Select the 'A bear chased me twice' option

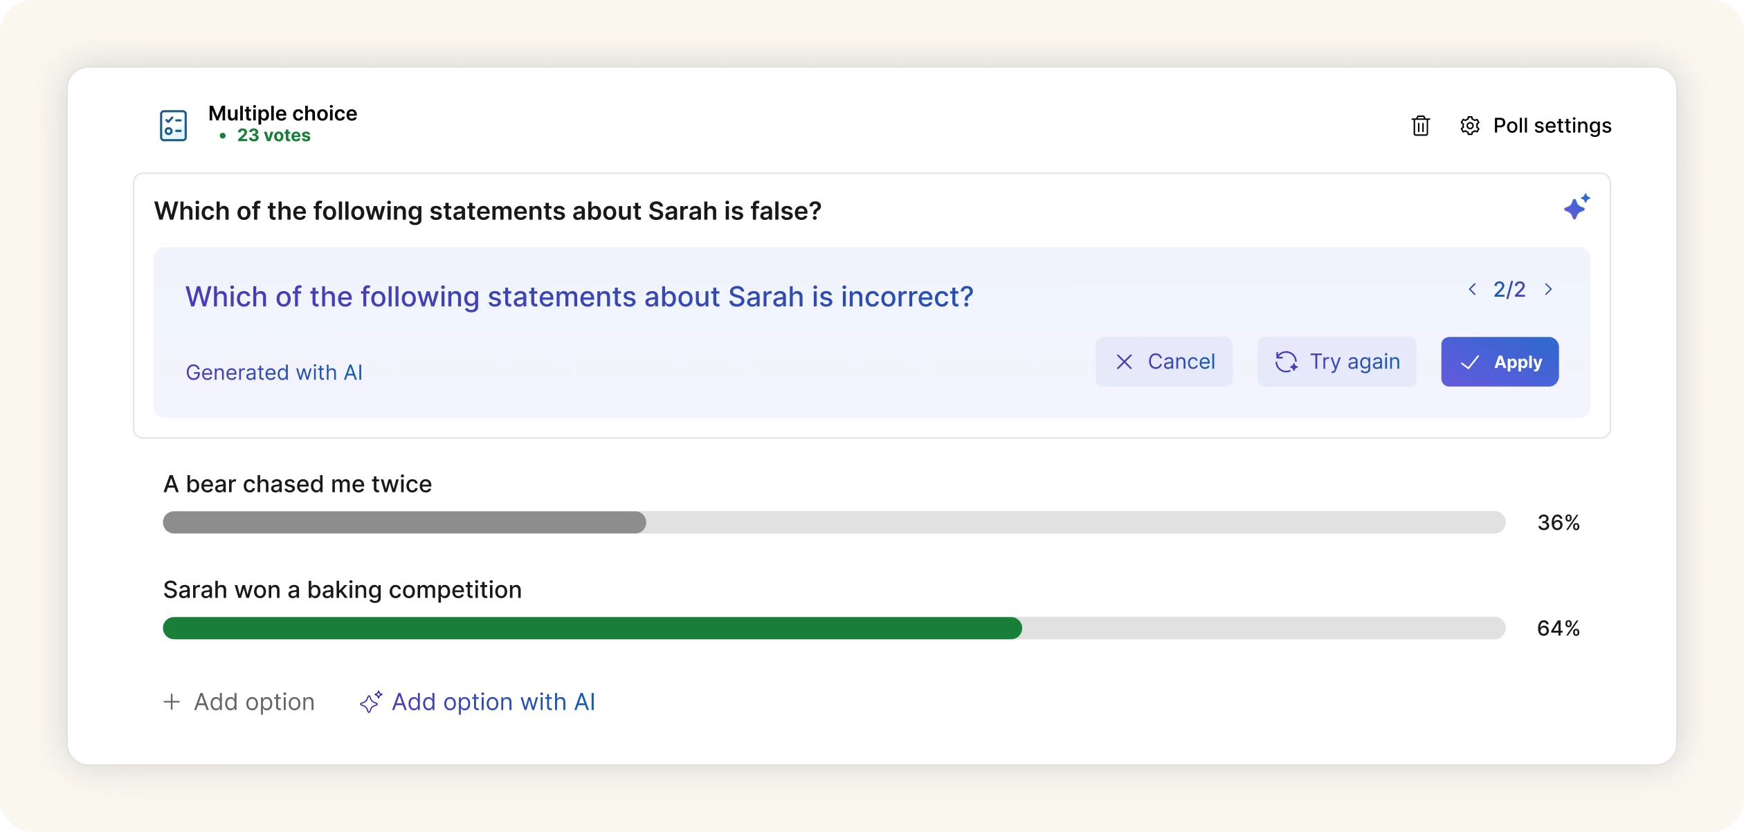(x=298, y=484)
